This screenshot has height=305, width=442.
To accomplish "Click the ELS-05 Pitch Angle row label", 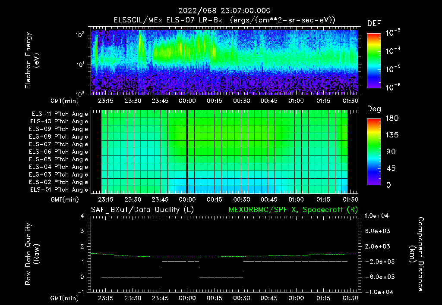I will point(58,159).
